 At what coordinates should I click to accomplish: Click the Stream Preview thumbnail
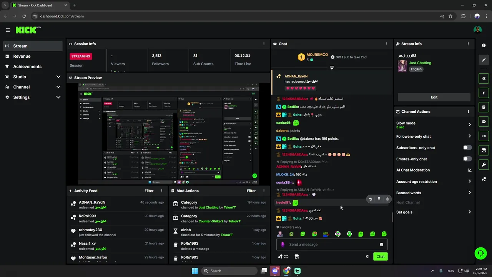pyautogui.click(x=168, y=134)
